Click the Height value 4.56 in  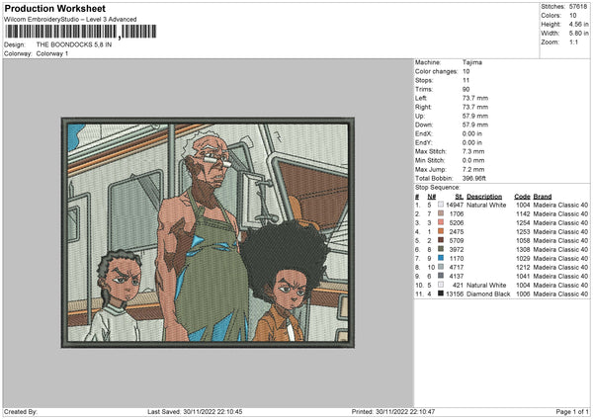578,24
